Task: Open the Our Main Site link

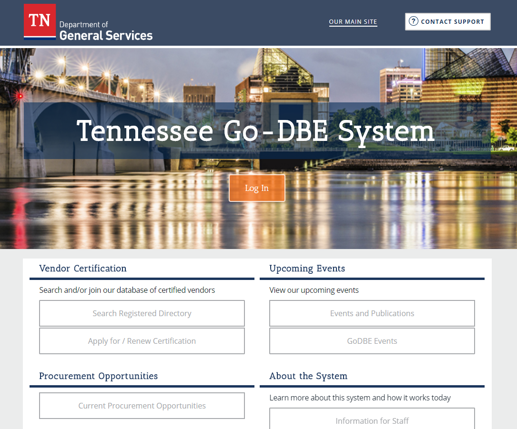Action: (x=353, y=22)
